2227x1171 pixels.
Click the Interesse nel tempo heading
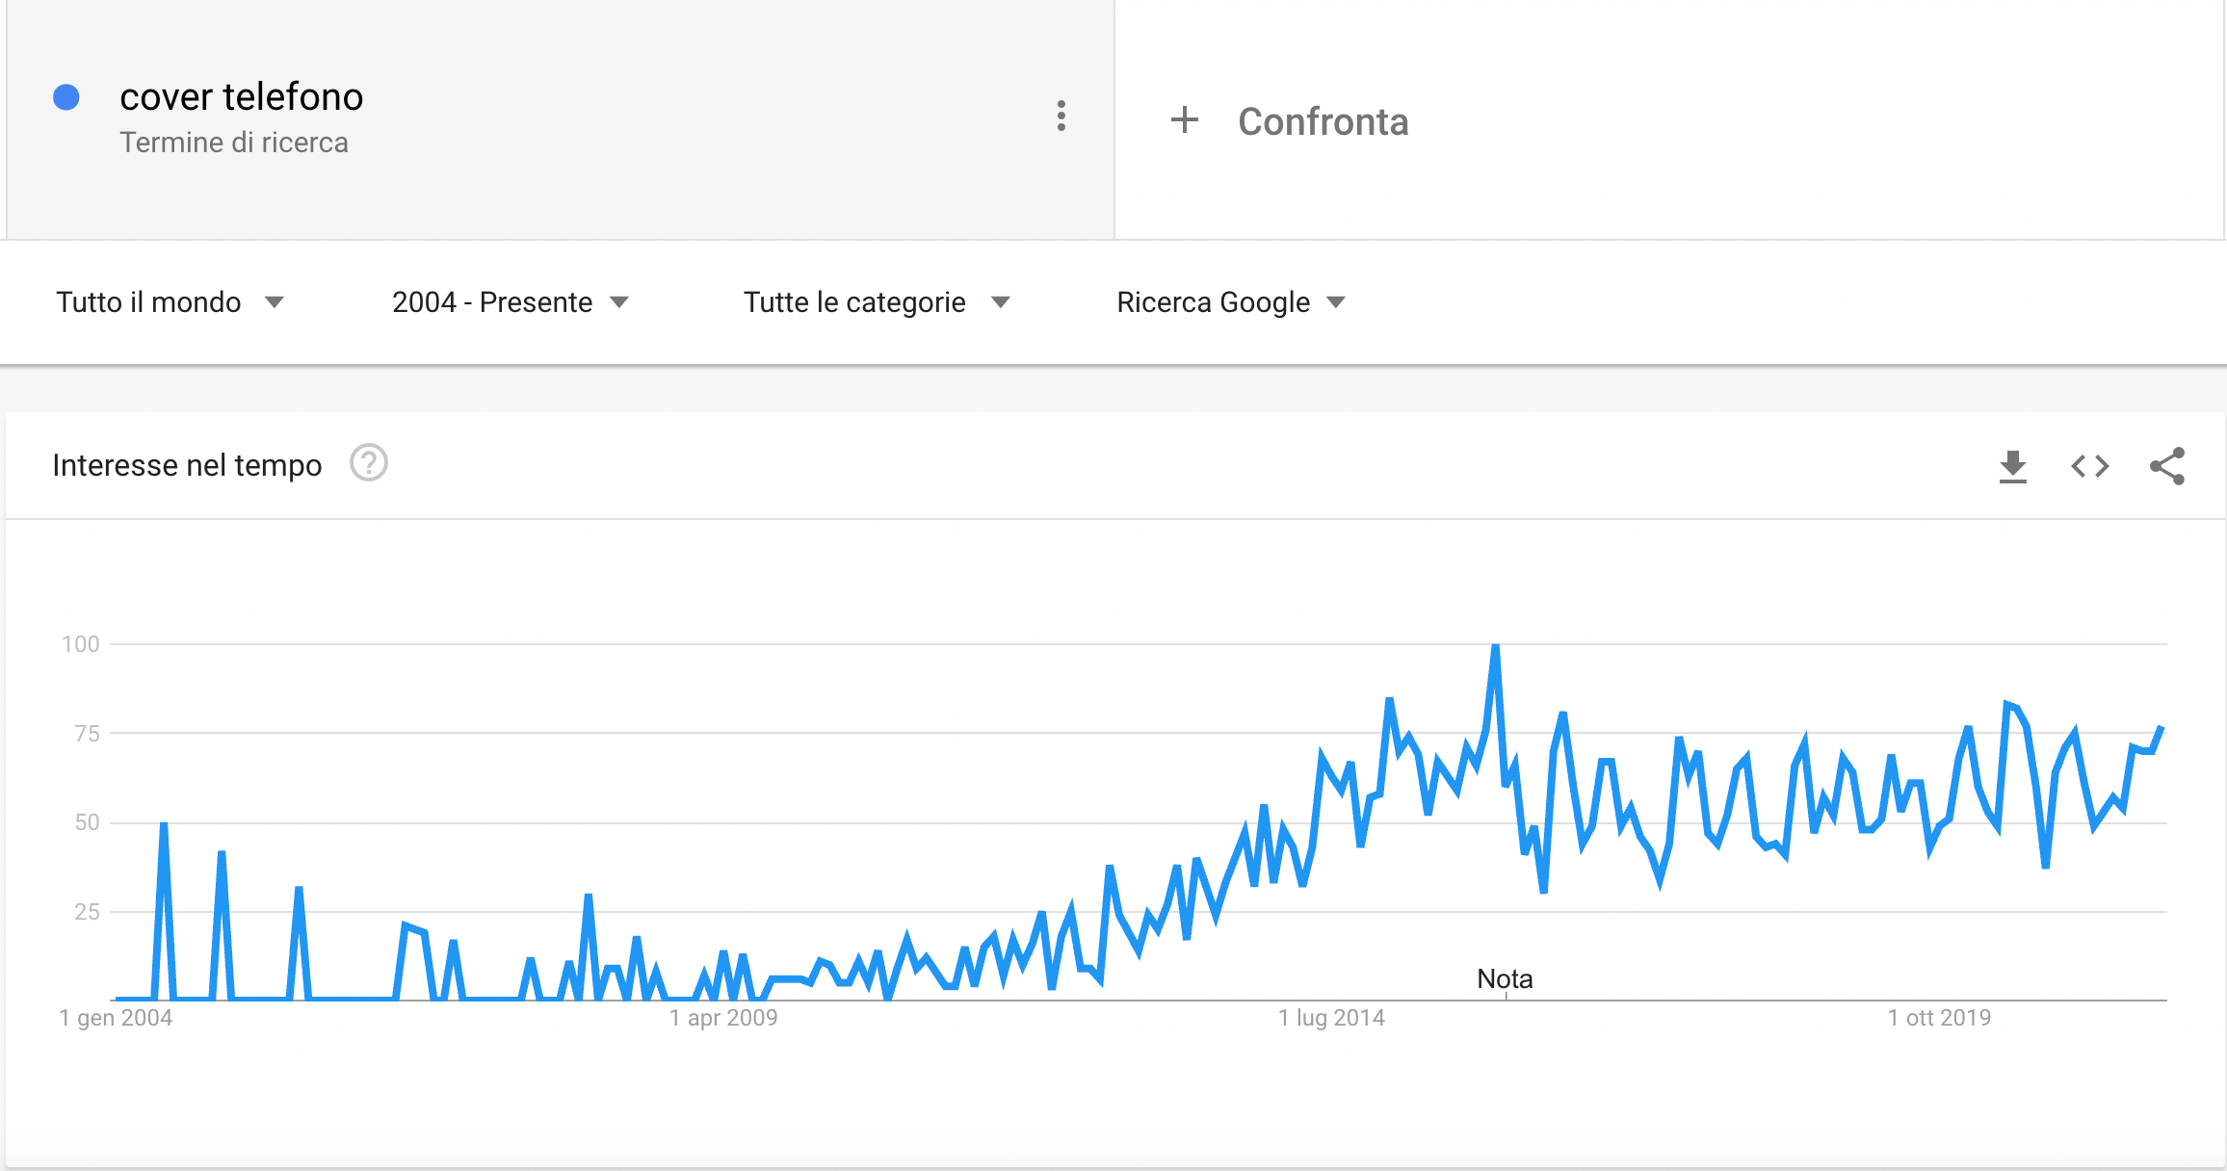pos(187,465)
